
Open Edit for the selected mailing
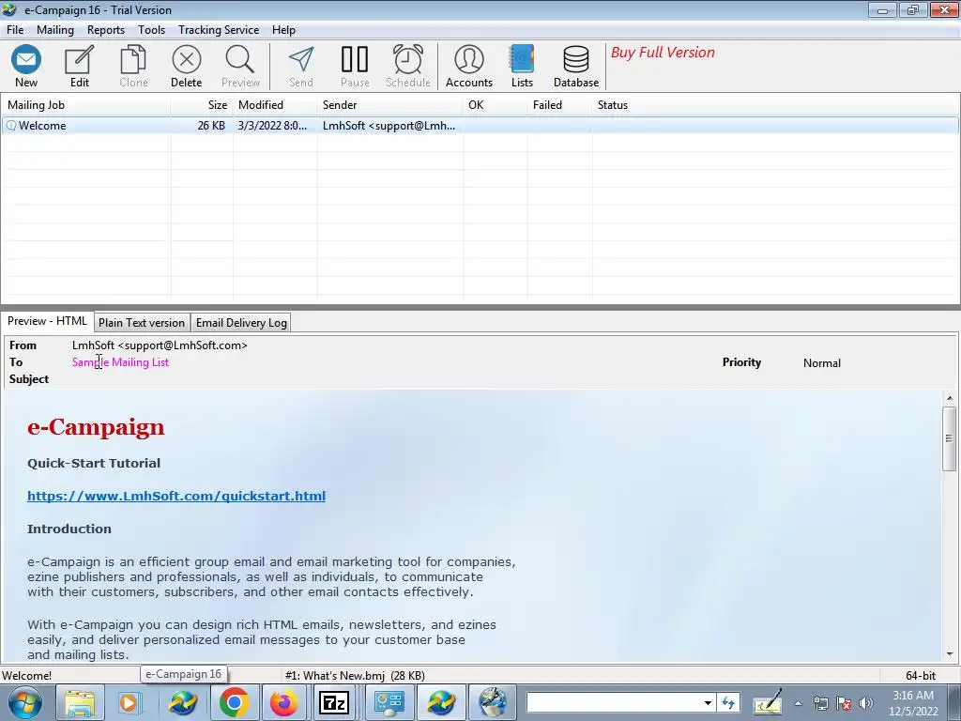pos(79,67)
